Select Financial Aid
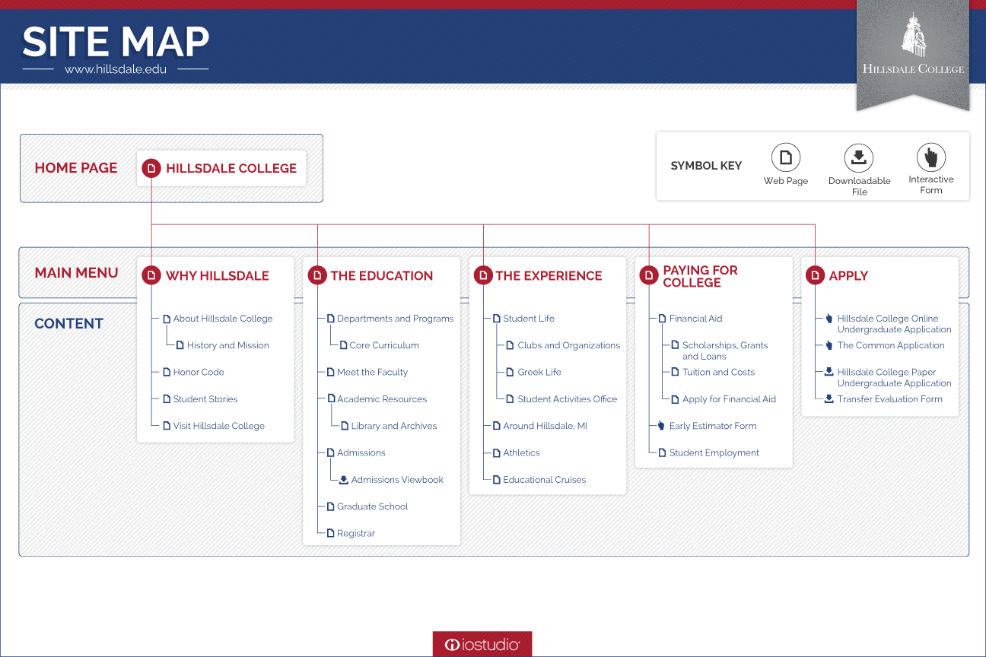This screenshot has height=657, width=986. click(696, 319)
